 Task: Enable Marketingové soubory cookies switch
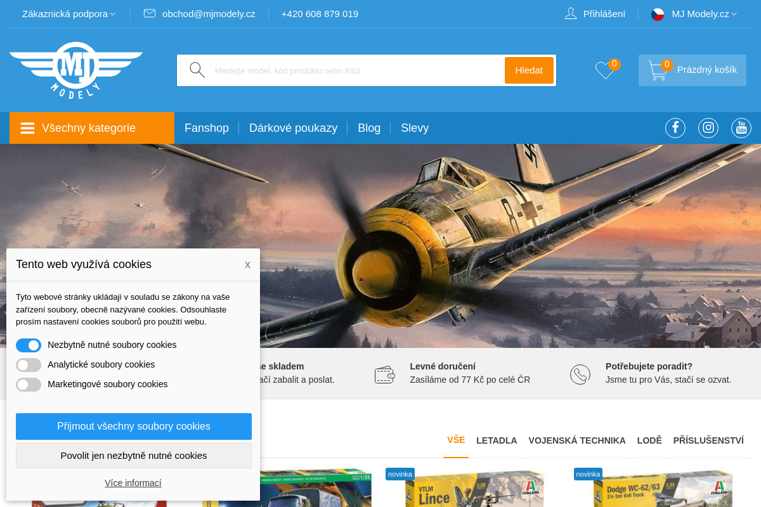[29, 385]
